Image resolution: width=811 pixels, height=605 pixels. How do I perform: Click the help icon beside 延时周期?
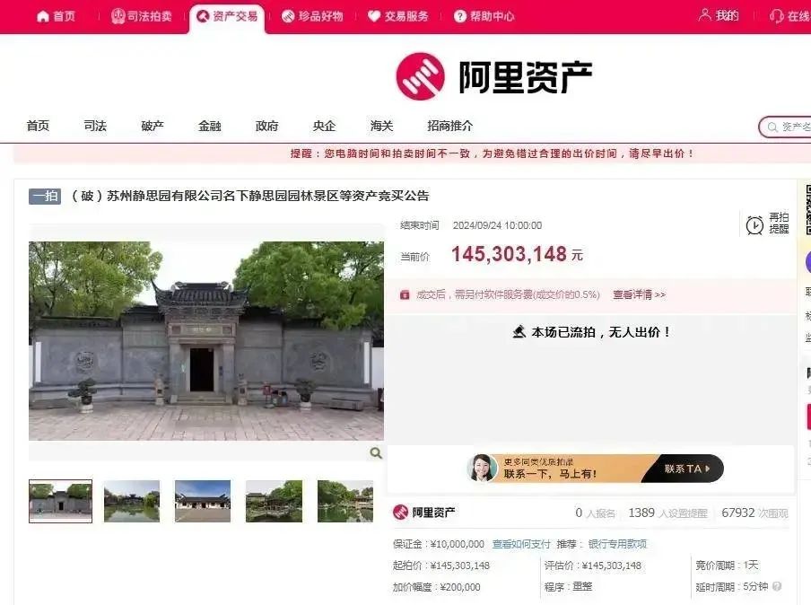point(777,587)
